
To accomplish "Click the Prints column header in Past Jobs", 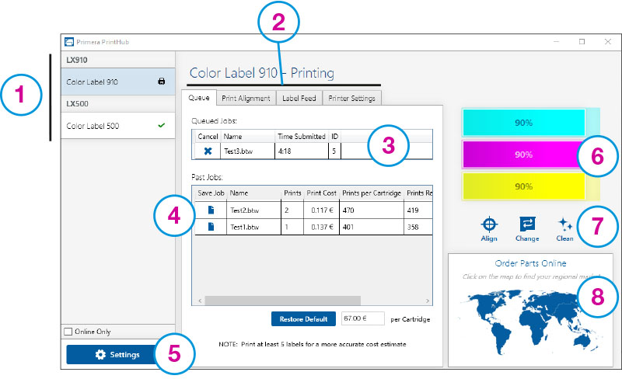I will click(x=292, y=193).
